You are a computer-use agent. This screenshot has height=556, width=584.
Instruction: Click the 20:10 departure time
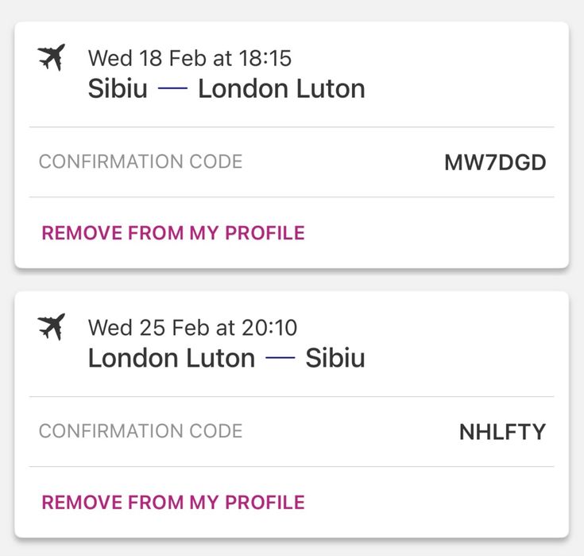265,327
